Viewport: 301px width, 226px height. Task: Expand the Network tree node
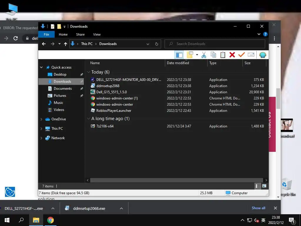pyautogui.click(x=41, y=138)
